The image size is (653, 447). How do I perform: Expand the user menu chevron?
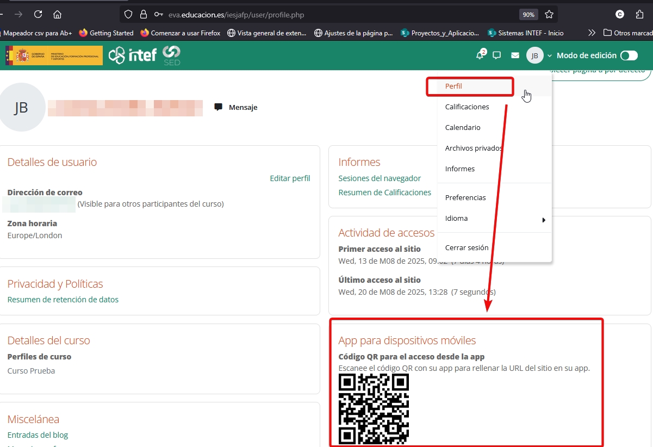click(x=550, y=55)
